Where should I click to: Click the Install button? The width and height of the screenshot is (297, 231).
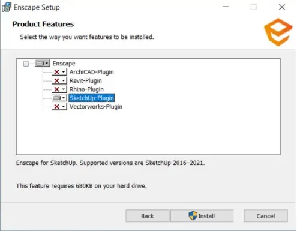tap(202, 216)
